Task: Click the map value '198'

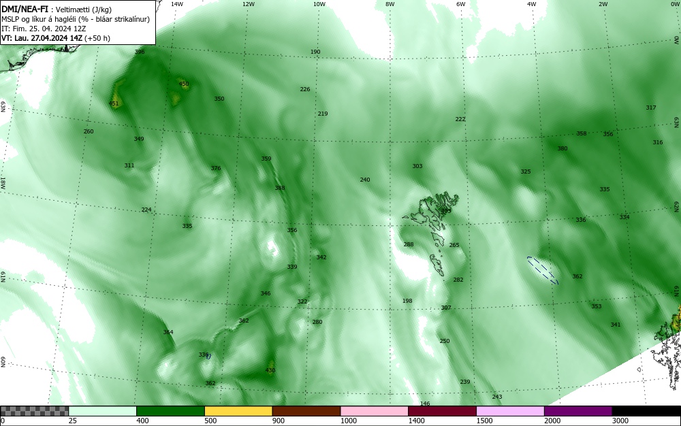Action: click(407, 301)
